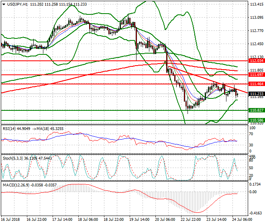265x224 pixels.
Task: Click the 112.450 price scale value
Action: [x=257, y=44]
